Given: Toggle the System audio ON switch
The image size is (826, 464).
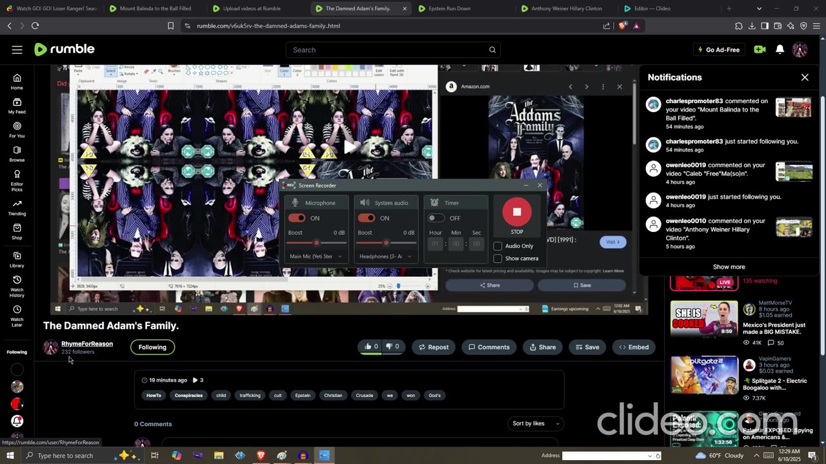Looking at the screenshot, I should (367, 218).
